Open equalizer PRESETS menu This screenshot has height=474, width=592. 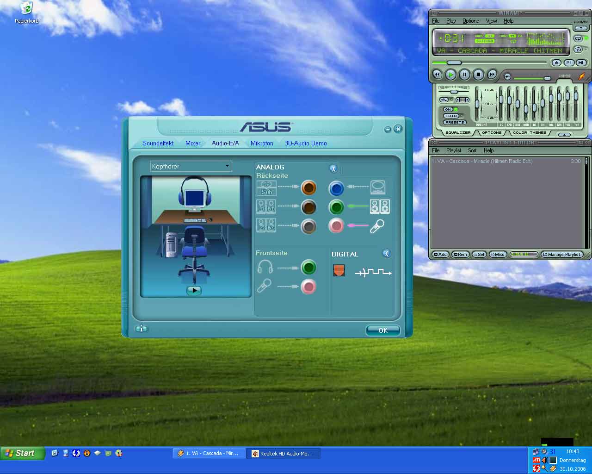pyautogui.click(x=455, y=122)
